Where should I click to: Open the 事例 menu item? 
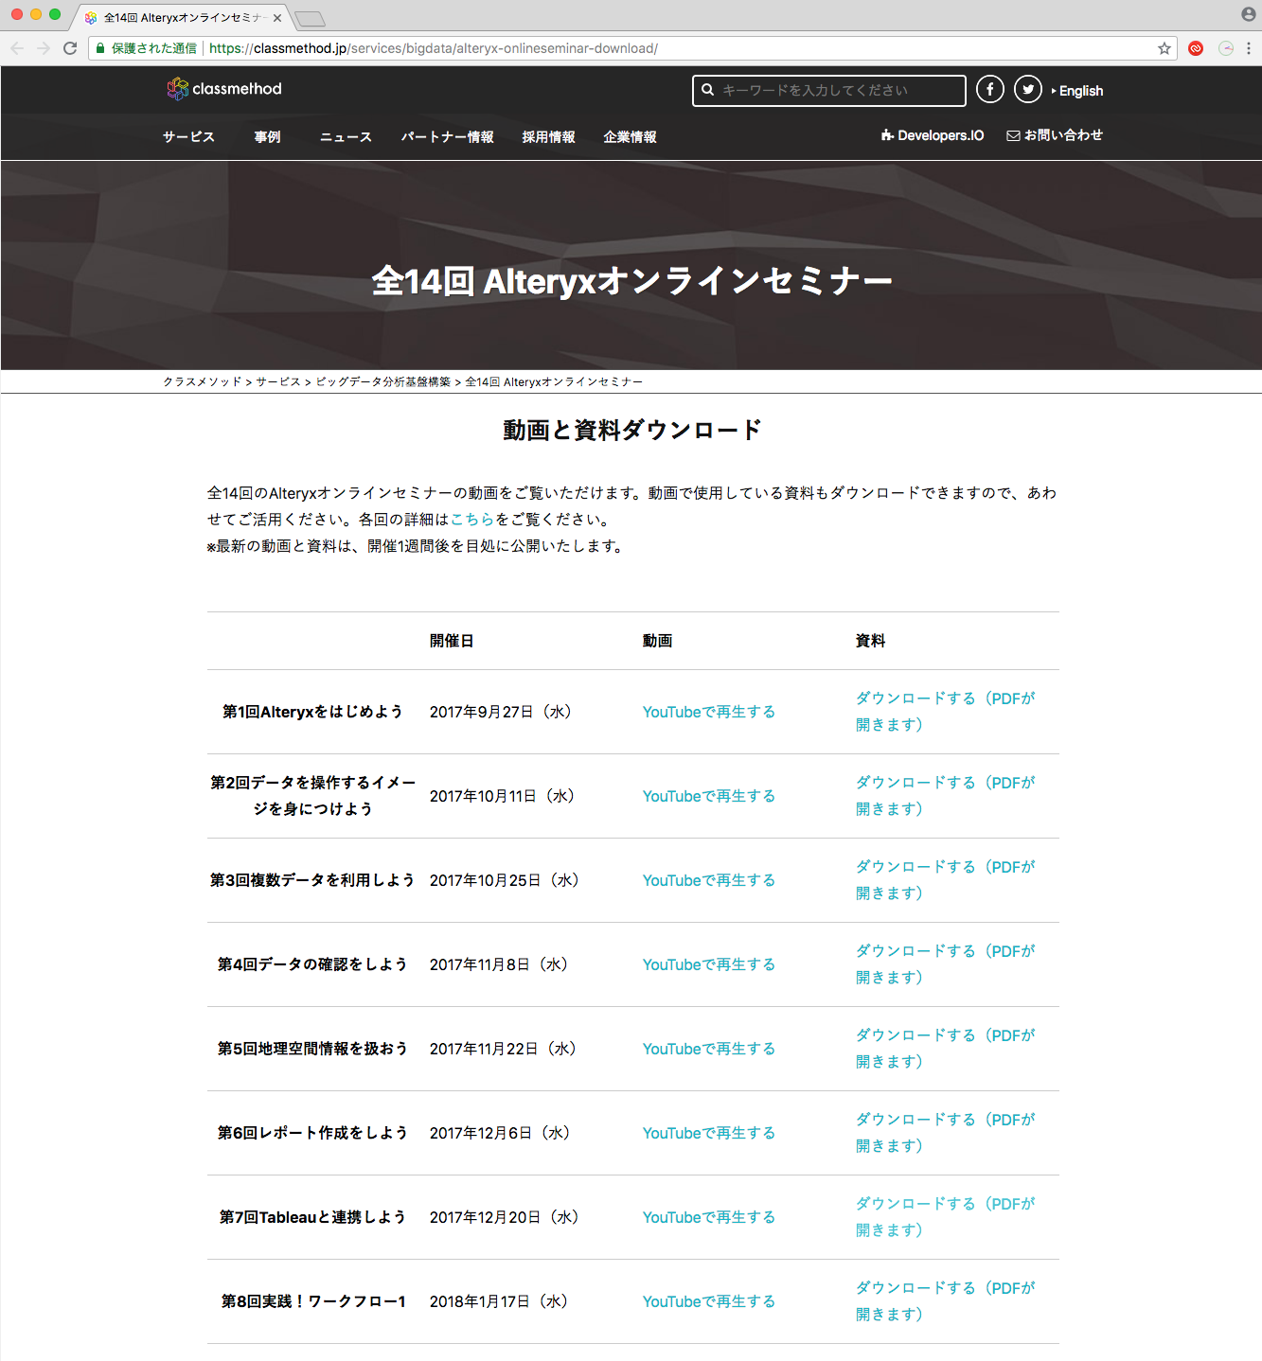(267, 137)
